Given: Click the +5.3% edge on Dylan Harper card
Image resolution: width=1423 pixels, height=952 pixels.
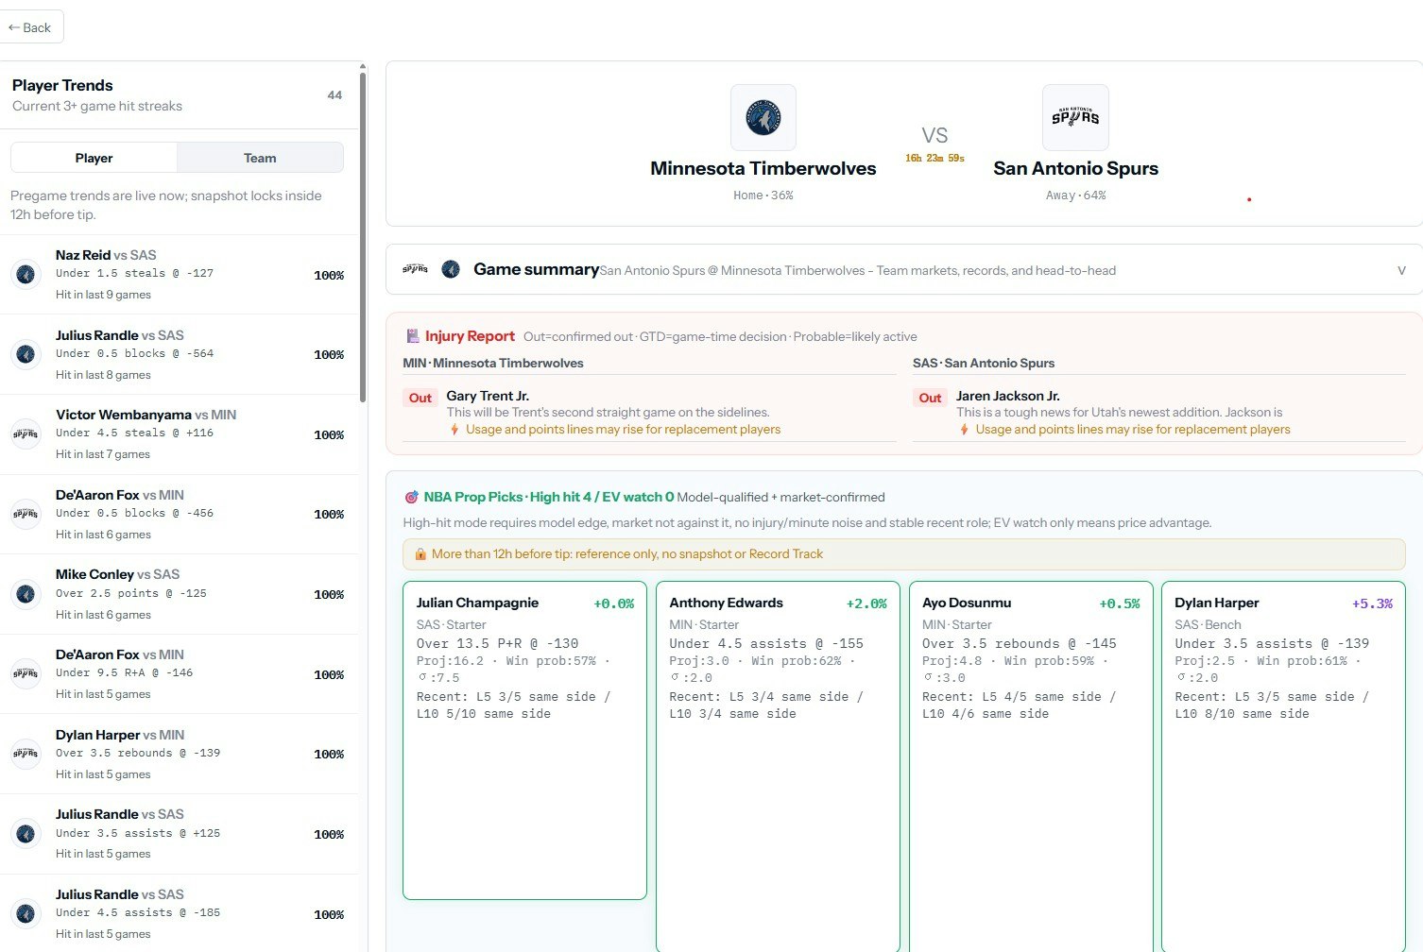Looking at the screenshot, I should 1372,603.
